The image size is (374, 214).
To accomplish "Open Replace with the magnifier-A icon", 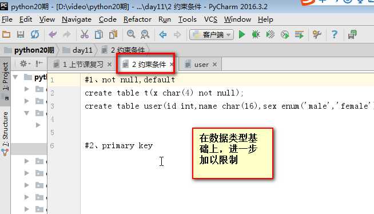I will (145, 35).
